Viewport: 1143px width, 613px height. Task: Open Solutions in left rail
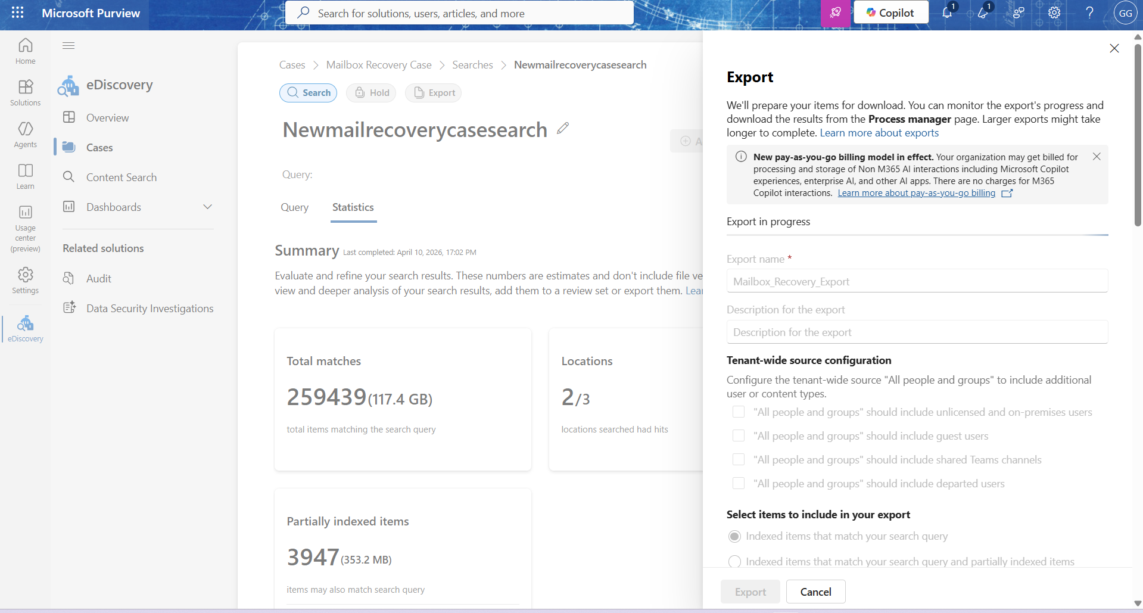coord(26,93)
